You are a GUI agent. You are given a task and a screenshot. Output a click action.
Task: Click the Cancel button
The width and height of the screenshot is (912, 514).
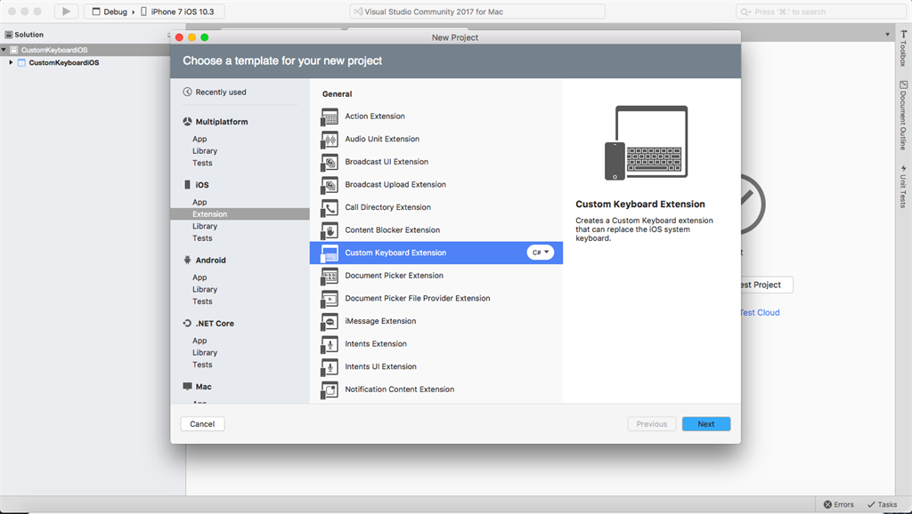(202, 424)
